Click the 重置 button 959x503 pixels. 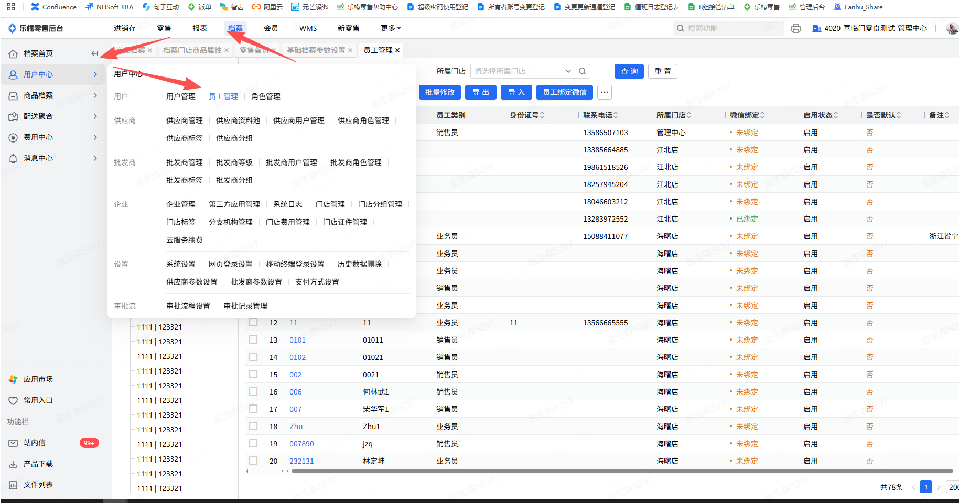pos(663,71)
